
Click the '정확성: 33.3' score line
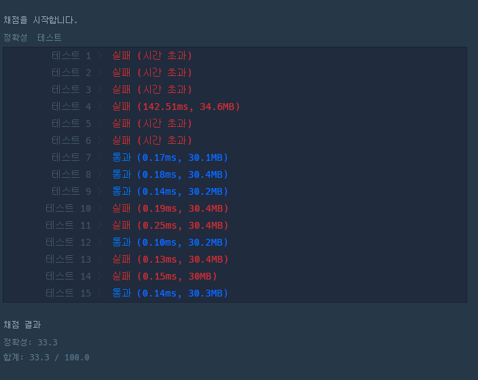(31, 342)
